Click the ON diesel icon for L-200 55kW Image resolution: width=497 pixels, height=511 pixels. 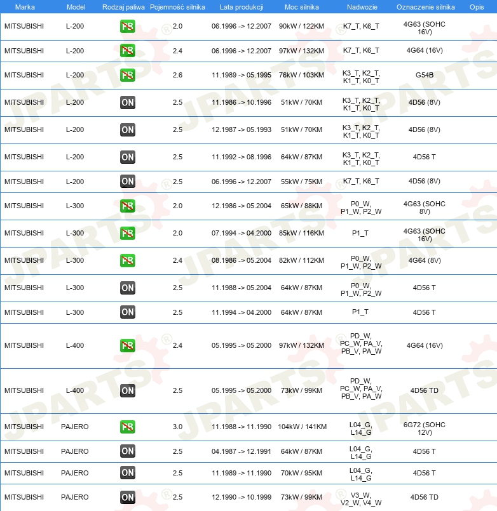(128, 182)
